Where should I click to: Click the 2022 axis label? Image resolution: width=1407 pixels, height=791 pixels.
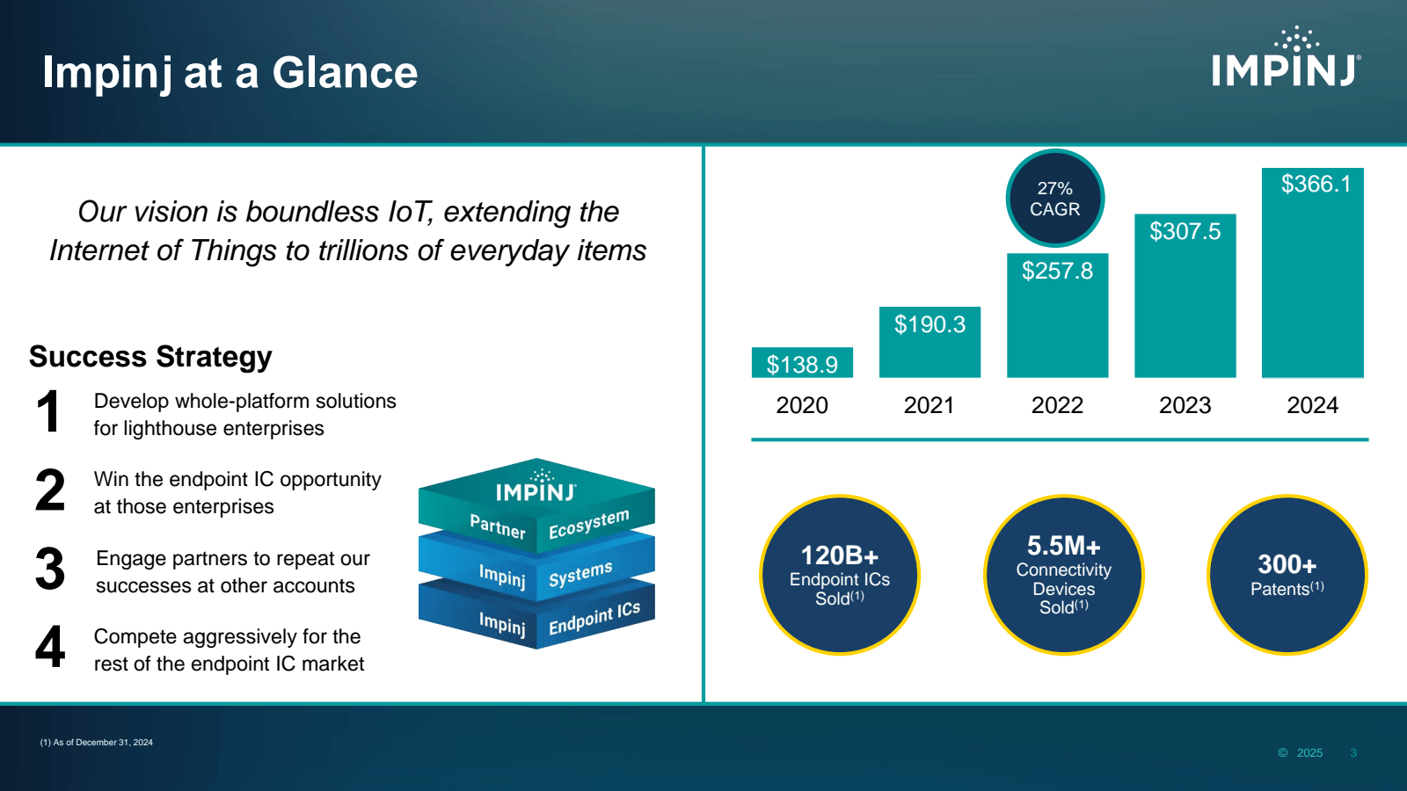coord(1057,405)
